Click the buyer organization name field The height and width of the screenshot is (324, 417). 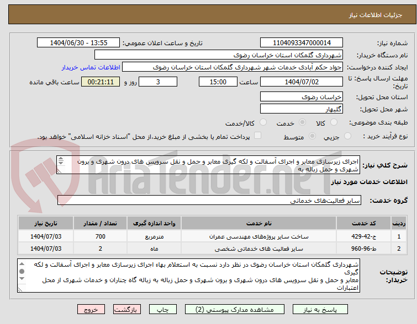click(x=219, y=55)
